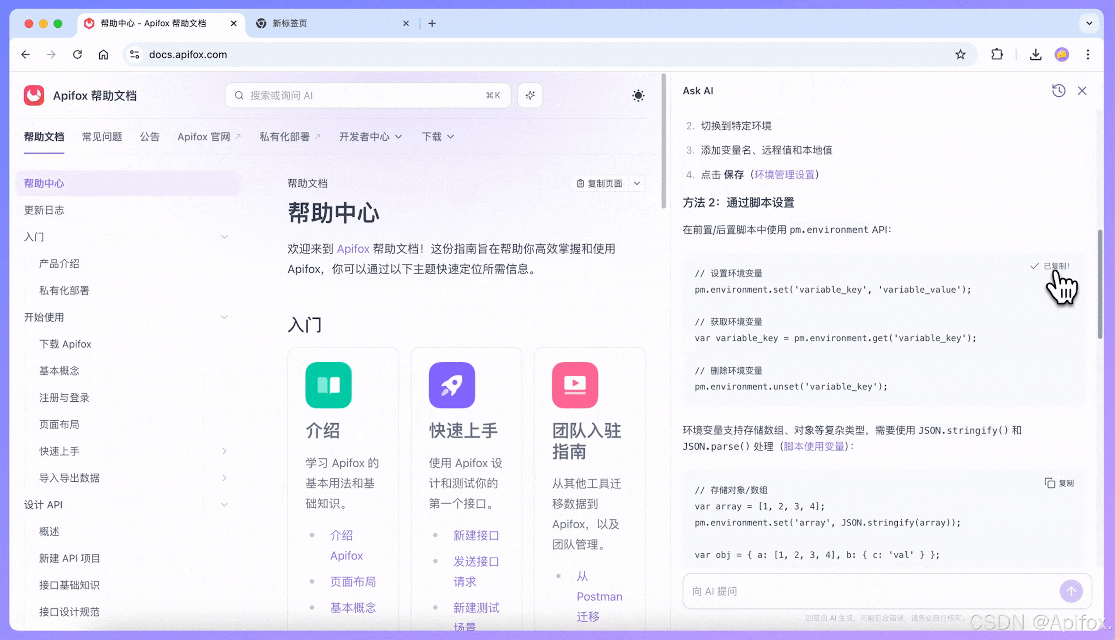Viewport: 1115px width, 640px height.
Task: Select 帮助中心 in the sidebar
Action: 128,183
